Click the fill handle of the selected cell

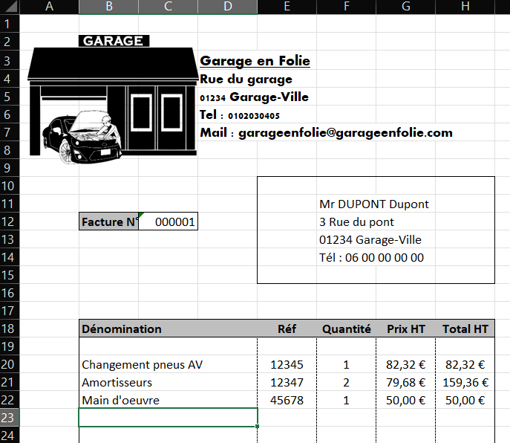(258, 426)
